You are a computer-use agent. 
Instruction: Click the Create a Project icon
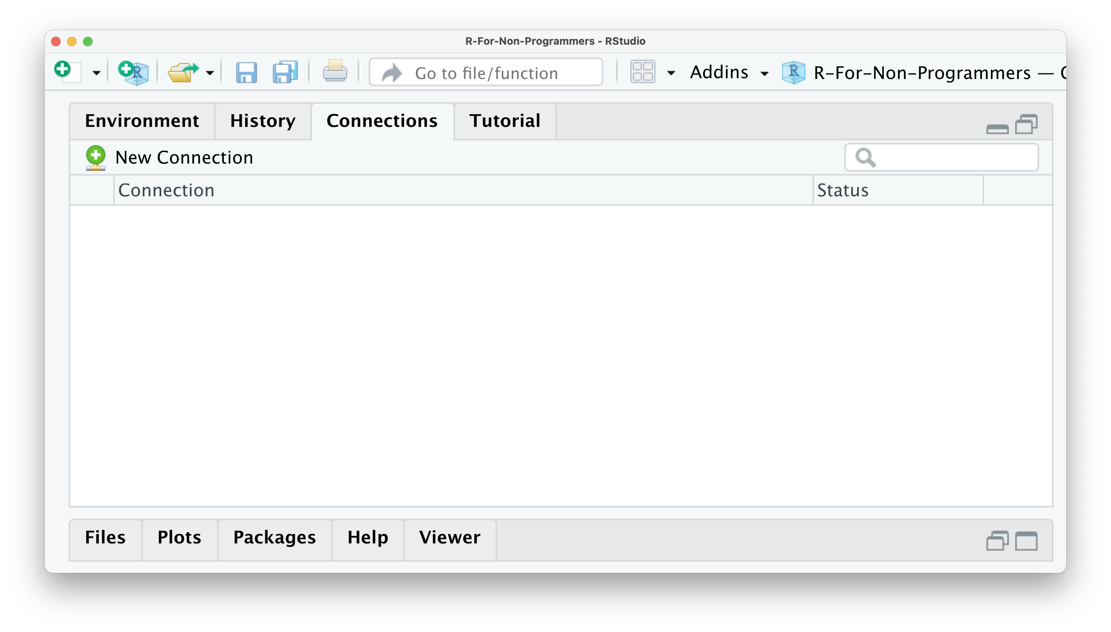point(133,73)
